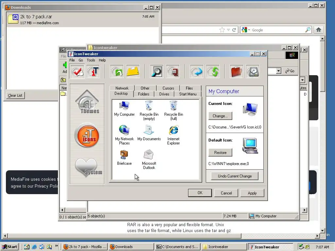This screenshot has height=251, width=335.
Task: Click the blue curved arrow toolbar icon
Action: tap(197, 72)
